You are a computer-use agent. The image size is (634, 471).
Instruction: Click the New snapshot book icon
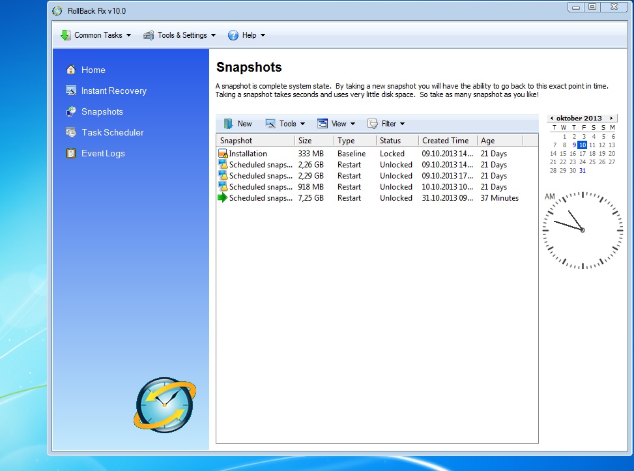tap(229, 124)
